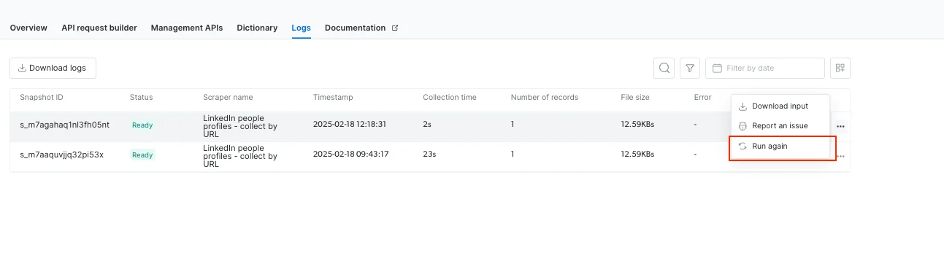944x277 pixels.
Task: Click the Filter by date field
Action: coord(765,68)
